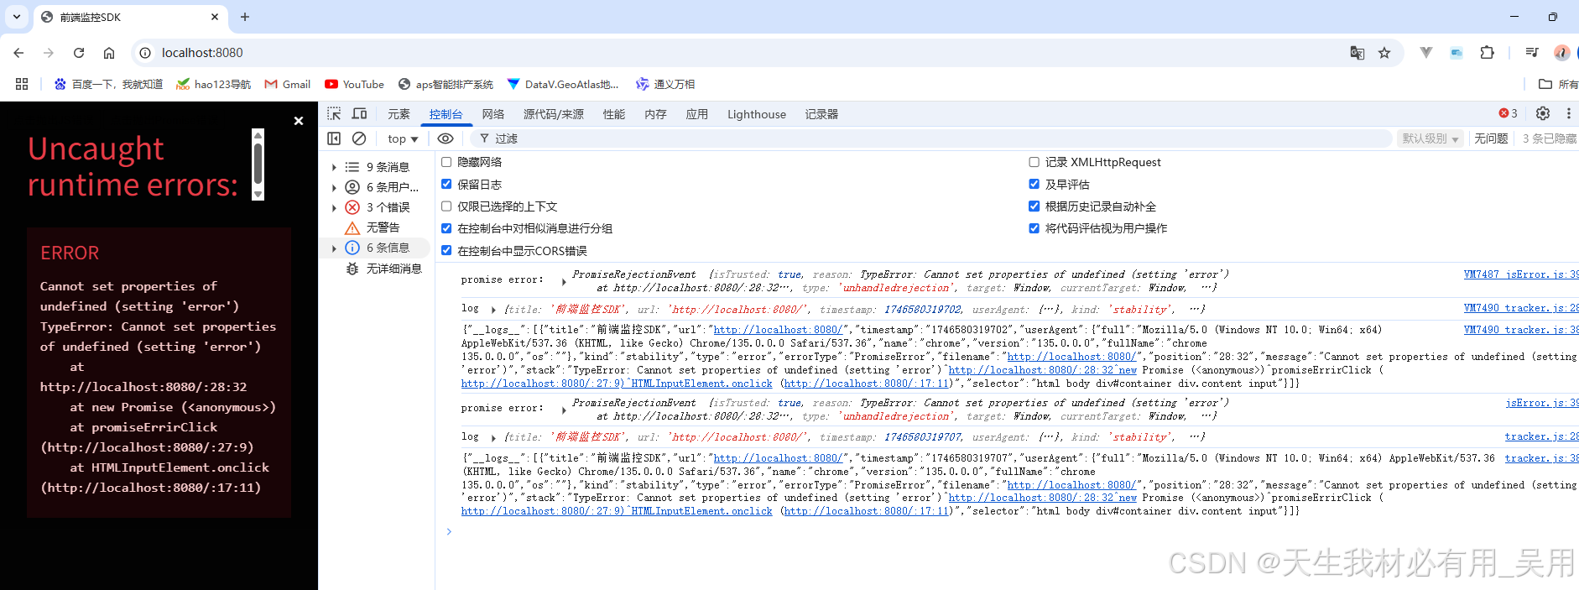Click the browser forward arrow

click(x=49, y=53)
